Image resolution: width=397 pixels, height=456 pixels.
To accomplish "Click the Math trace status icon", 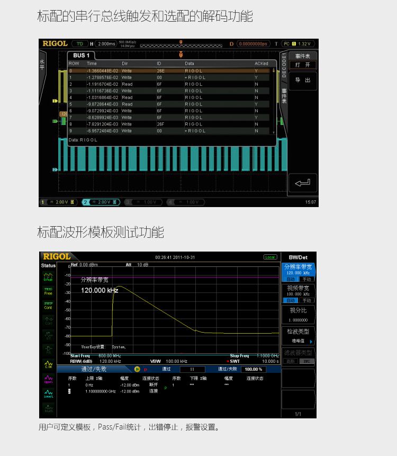I will tap(48, 408).
